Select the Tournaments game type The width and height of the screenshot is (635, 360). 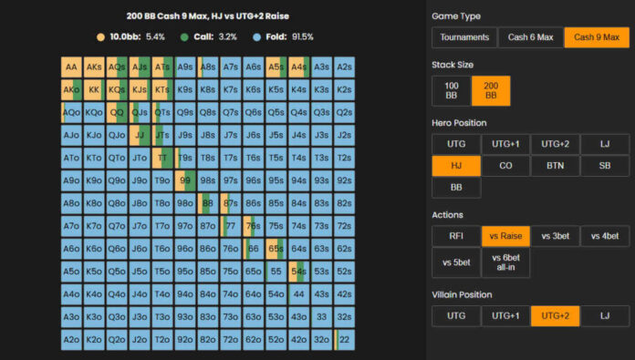pos(464,37)
